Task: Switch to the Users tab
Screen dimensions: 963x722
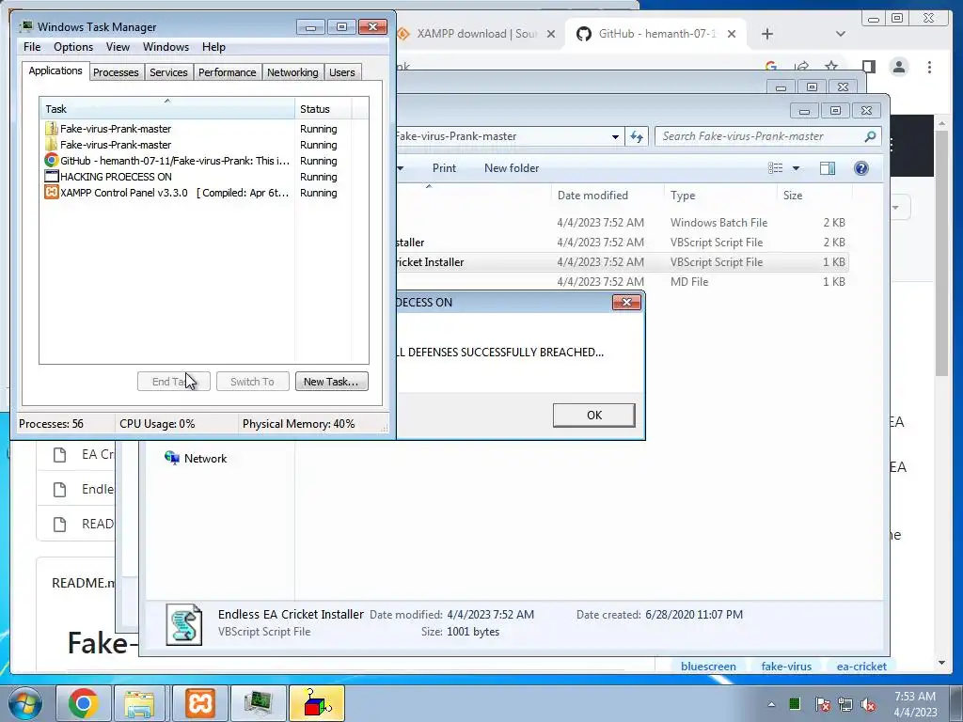Action: (341, 72)
